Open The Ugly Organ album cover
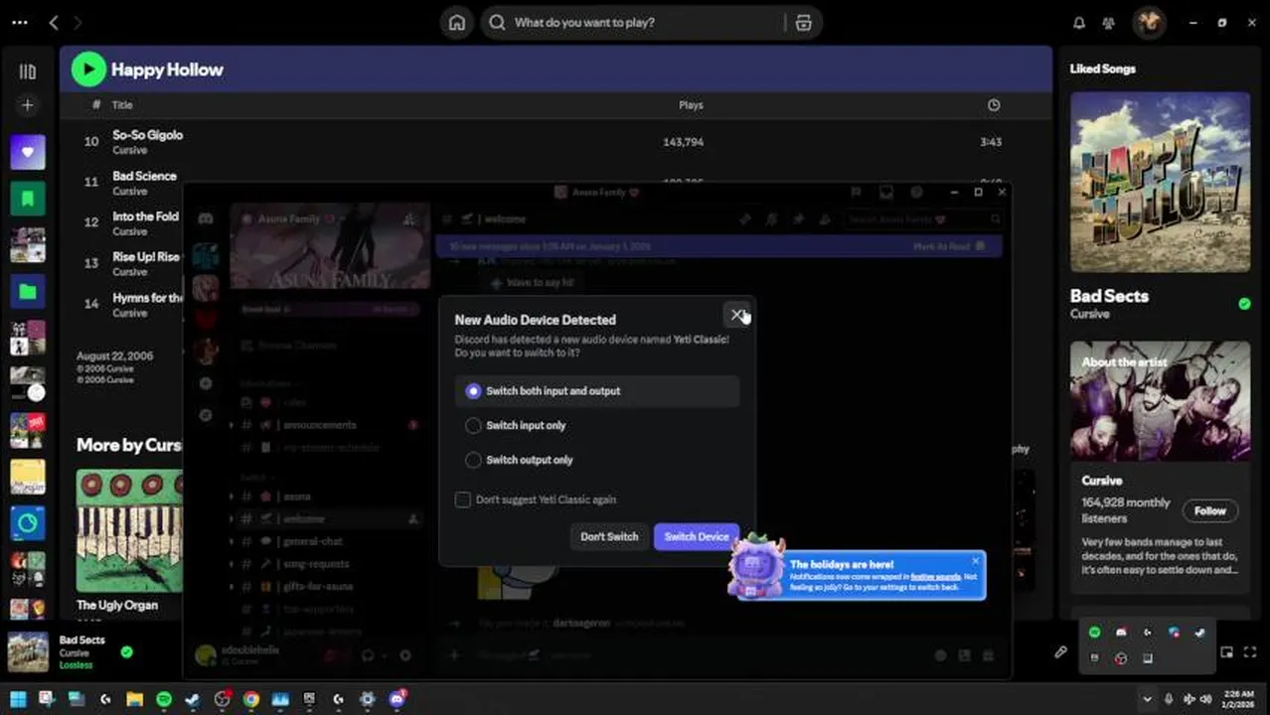The image size is (1270, 715). [x=129, y=531]
